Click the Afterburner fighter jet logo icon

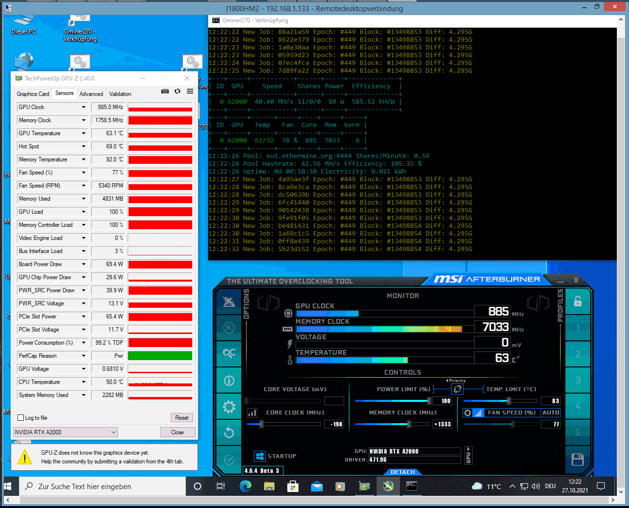[x=229, y=302]
